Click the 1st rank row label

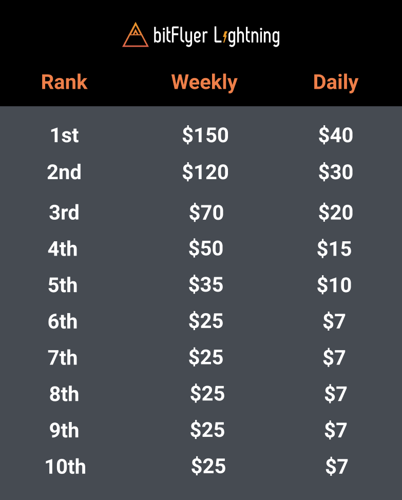(64, 135)
